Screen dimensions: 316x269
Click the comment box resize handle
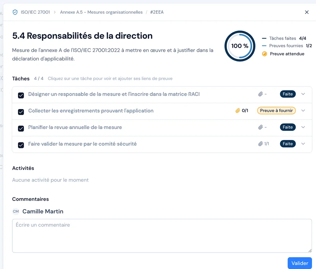[310, 251]
